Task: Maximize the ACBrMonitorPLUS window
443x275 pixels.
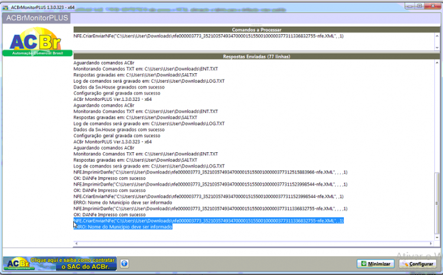Action: point(419,6)
